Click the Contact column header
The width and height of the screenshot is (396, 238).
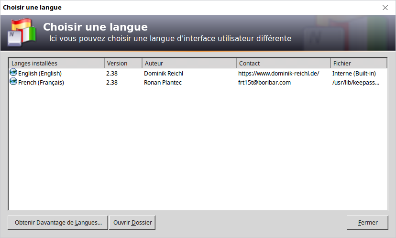[x=283, y=63]
